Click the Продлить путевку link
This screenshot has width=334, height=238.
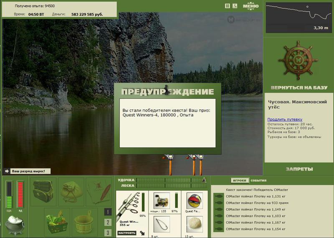(285, 119)
